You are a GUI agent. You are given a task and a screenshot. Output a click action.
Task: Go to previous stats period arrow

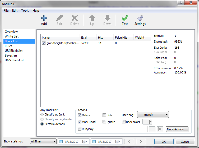pyautogui.click(x=129, y=141)
